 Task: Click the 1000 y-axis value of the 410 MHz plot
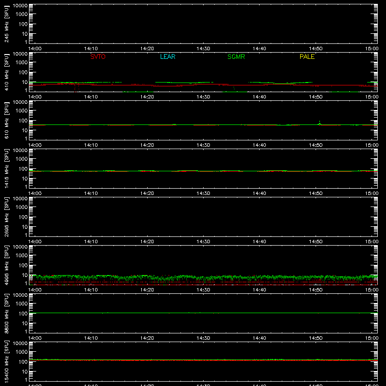(x=22, y=63)
